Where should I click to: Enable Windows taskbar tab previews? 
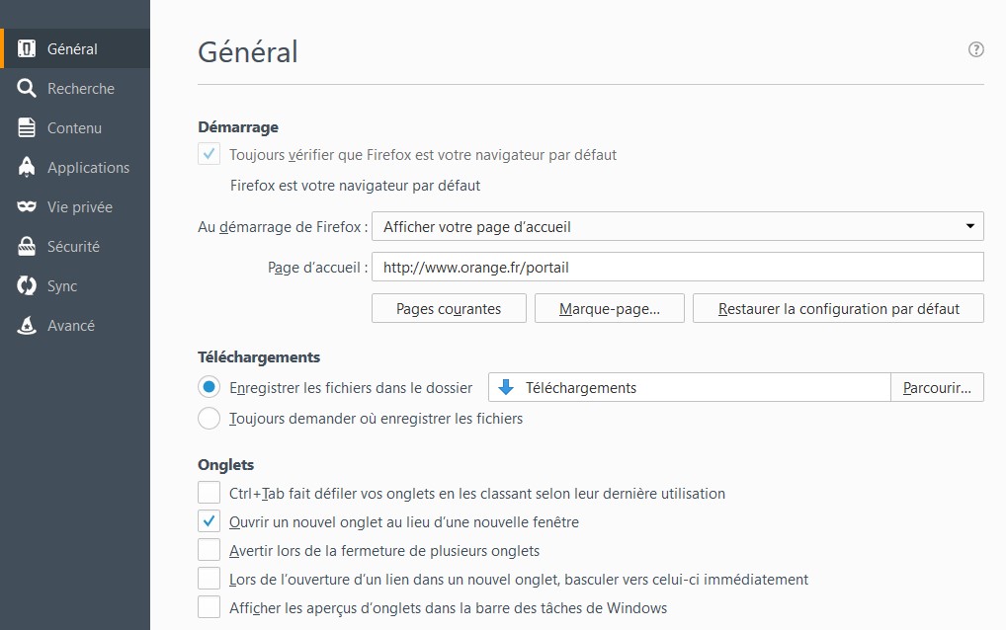tap(209, 608)
